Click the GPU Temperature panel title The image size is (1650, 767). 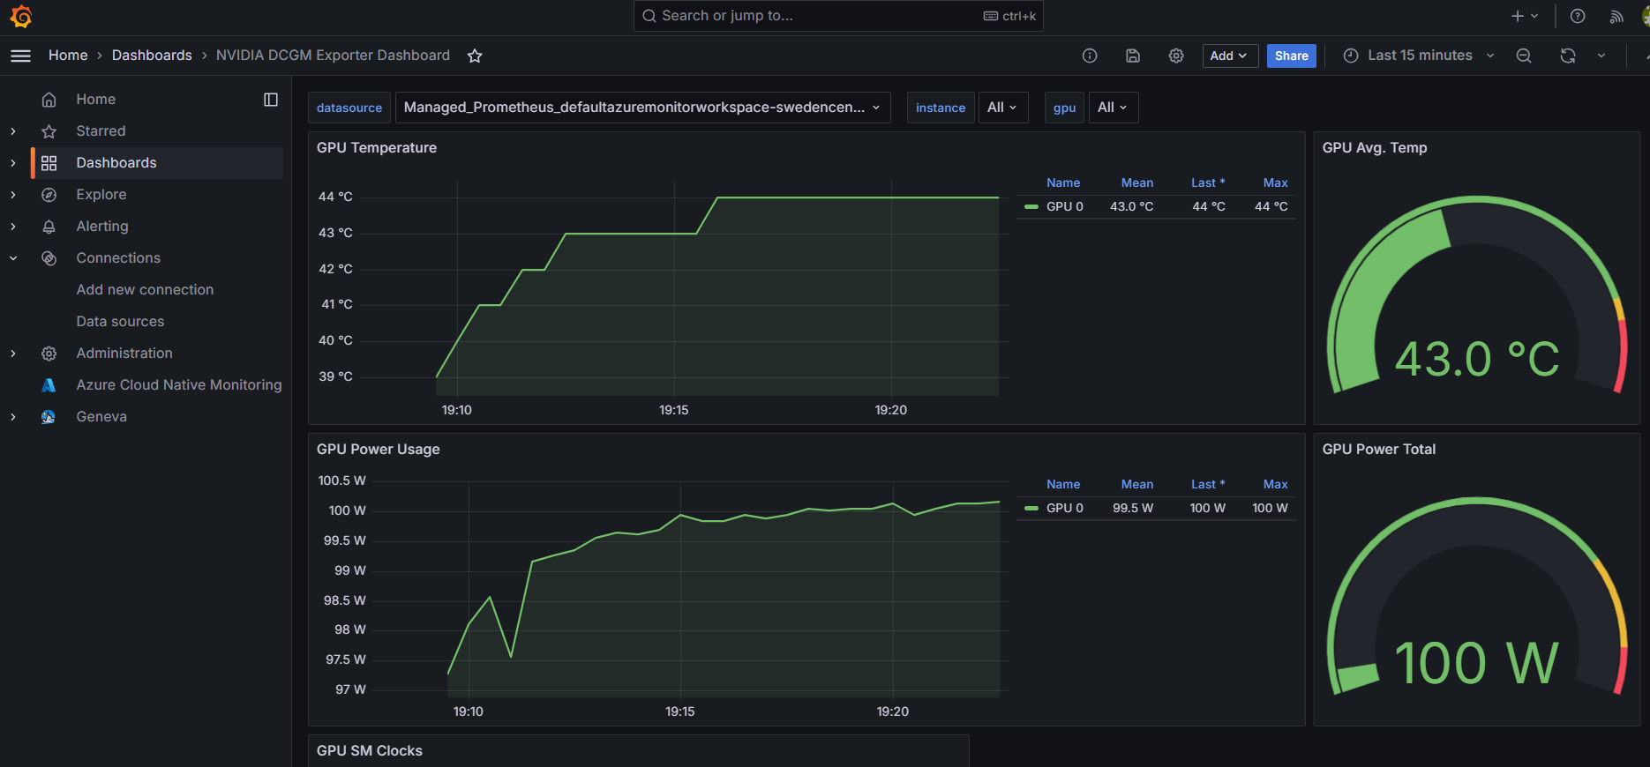377,148
